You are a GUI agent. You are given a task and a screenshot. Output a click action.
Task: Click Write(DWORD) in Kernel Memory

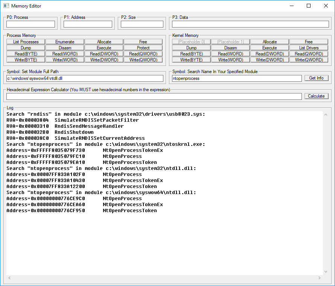tap(270, 60)
